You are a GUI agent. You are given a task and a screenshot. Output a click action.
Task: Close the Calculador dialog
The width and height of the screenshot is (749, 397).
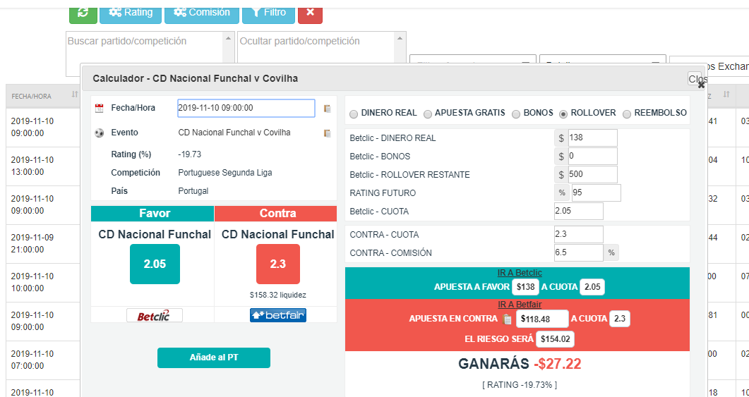click(697, 79)
